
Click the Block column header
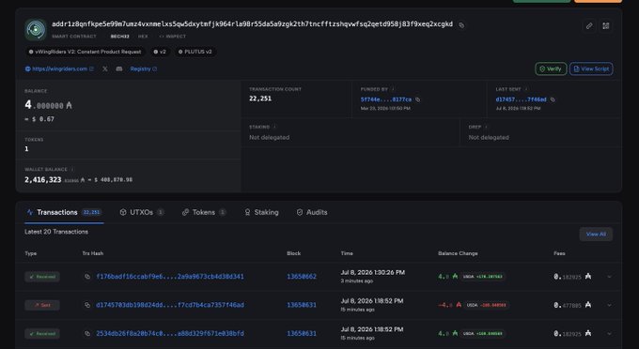[294, 253]
